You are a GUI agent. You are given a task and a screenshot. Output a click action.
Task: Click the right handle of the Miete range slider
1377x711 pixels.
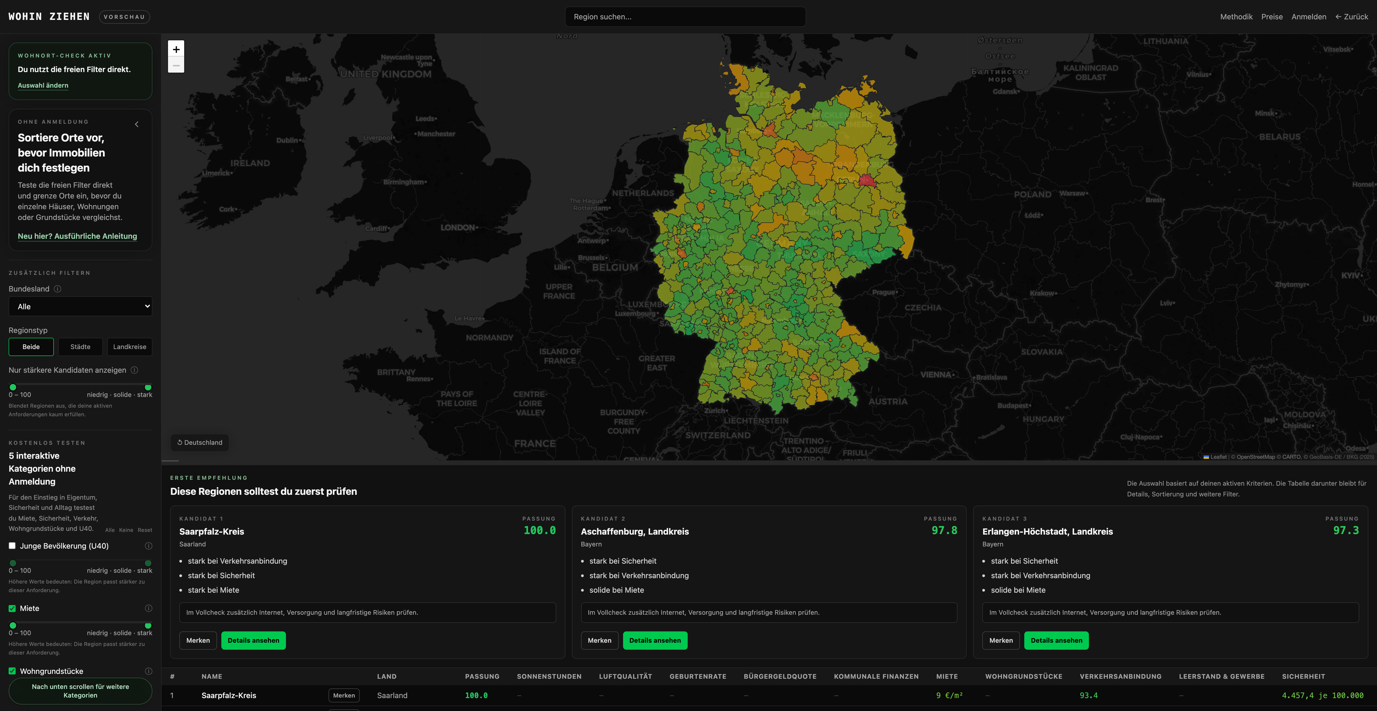coord(148,625)
